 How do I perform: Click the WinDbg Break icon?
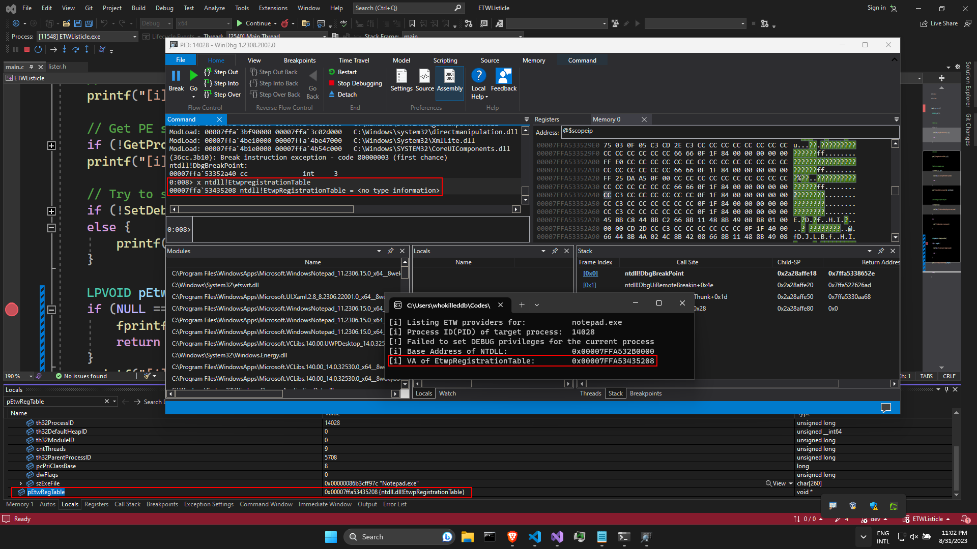[x=176, y=76]
